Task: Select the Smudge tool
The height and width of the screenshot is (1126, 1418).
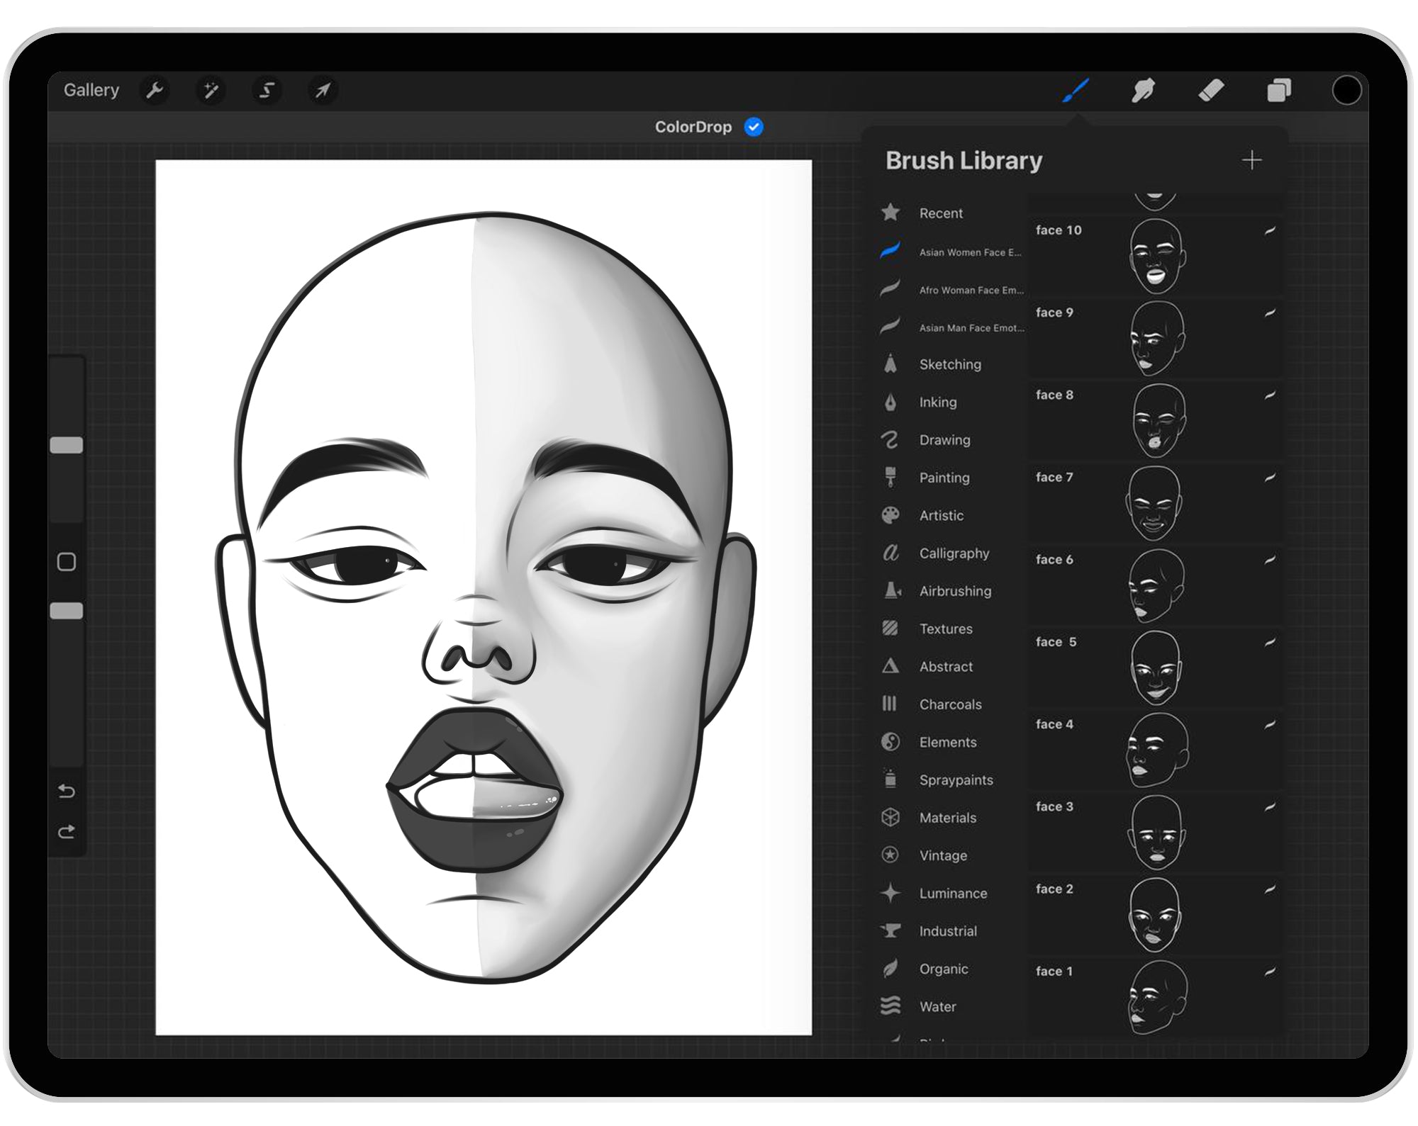Action: click(1143, 91)
